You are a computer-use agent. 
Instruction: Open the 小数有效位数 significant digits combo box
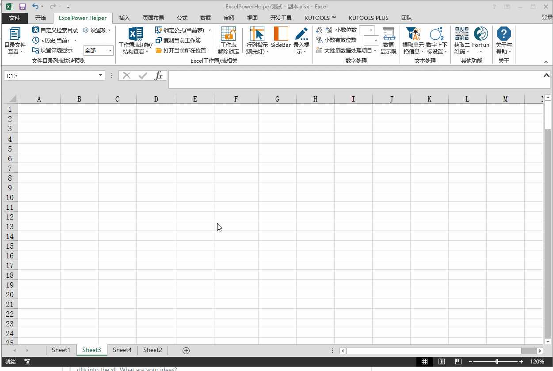[371, 40]
